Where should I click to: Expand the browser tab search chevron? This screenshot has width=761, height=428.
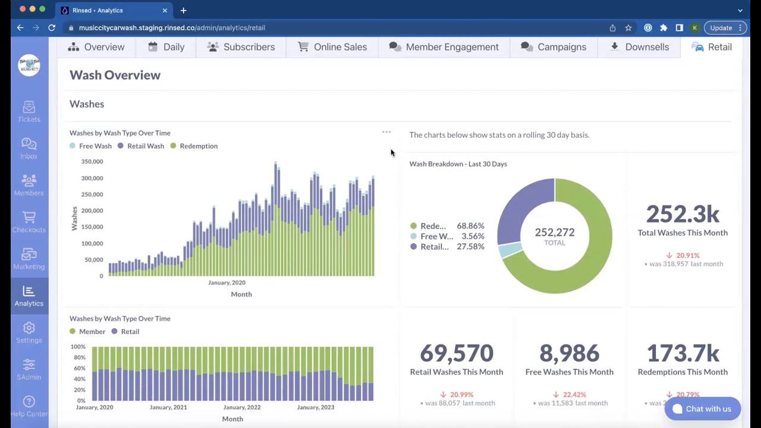tap(740, 10)
